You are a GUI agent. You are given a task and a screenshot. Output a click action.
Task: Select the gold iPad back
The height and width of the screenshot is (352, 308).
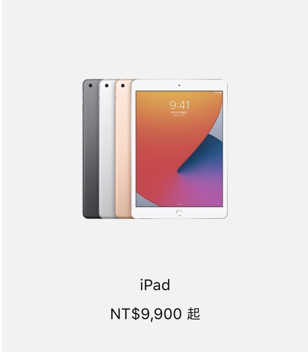[124, 149]
